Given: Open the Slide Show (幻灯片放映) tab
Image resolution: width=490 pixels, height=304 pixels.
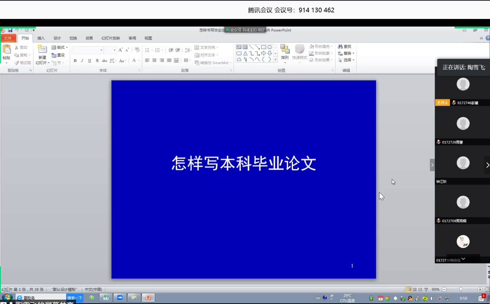Looking at the screenshot, I should click(x=111, y=38).
